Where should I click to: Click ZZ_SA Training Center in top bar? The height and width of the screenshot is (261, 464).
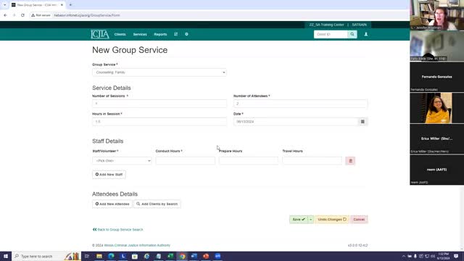326,25
